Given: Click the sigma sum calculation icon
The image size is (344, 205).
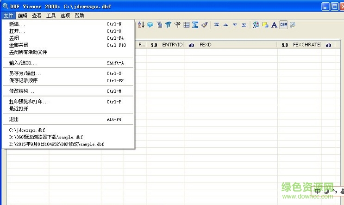Looking at the screenshot, I should click(195, 25).
